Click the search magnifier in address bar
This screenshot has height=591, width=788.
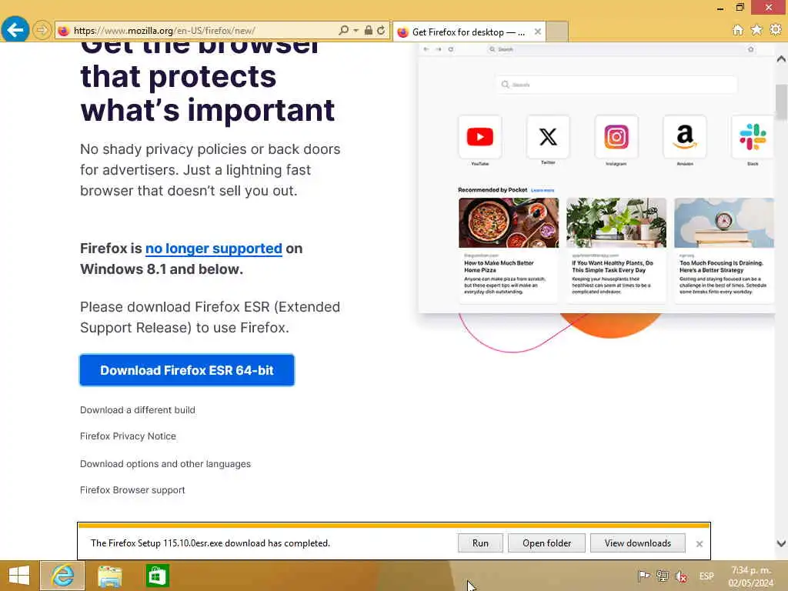coord(343,31)
